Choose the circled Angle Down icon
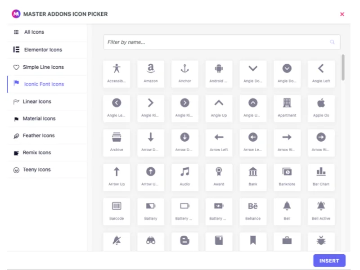The width and height of the screenshot is (360, 270). [287, 74]
